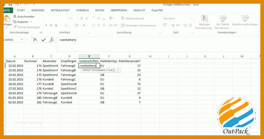This screenshot has height=139, width=264.
Task: Expand the Schriftart dialog launcher
Action: [x=89, y=33]
